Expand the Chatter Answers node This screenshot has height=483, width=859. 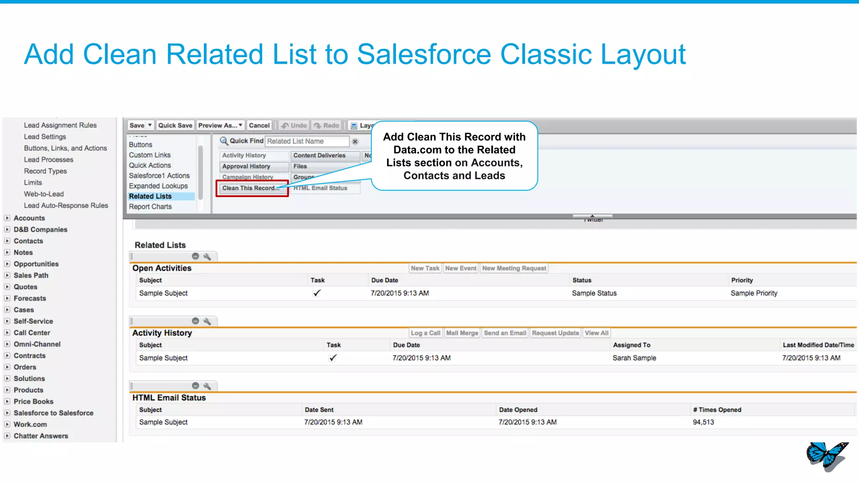pos(7,436)
